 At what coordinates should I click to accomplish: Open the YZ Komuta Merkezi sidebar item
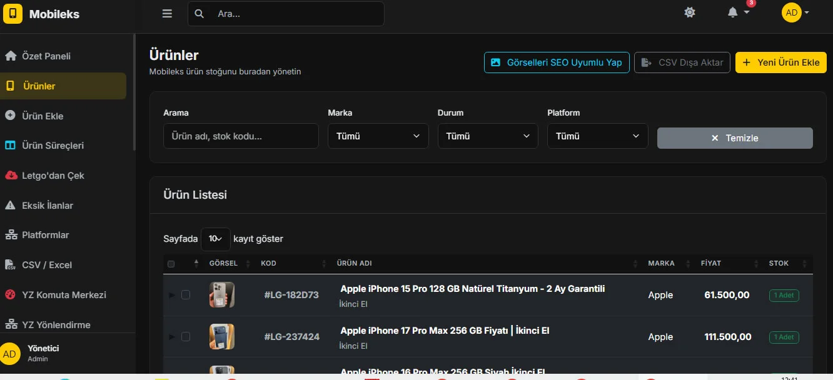(63, 295)
